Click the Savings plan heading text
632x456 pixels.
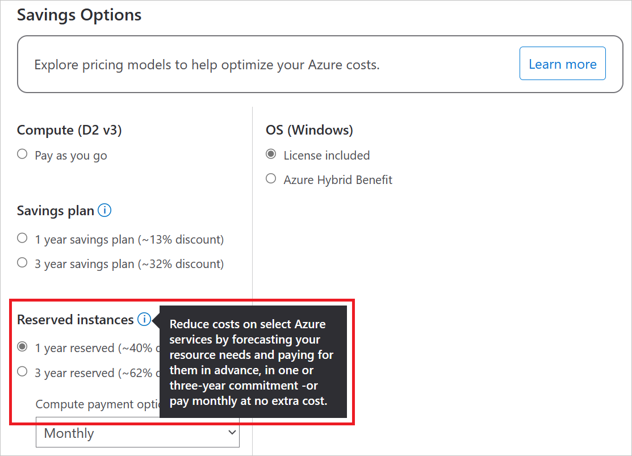click(55, 210)
